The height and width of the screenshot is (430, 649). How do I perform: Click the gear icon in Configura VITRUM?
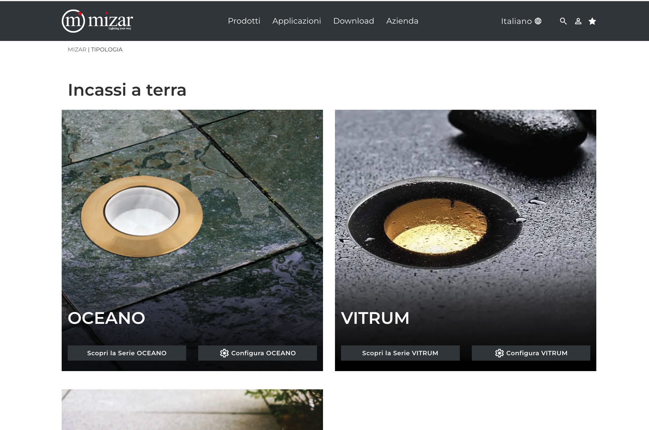point(499,353)
